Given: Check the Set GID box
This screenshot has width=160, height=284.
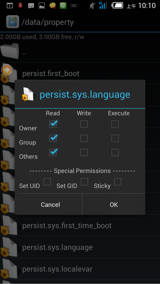Looking at the screenshot, I should coord(84,182).
